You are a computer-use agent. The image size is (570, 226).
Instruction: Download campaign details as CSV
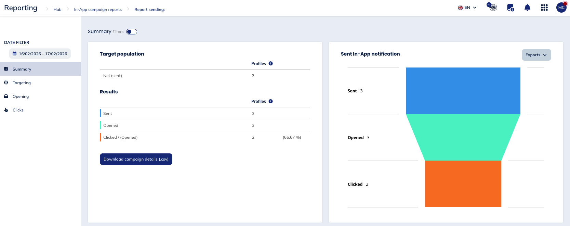pos(136,159)
